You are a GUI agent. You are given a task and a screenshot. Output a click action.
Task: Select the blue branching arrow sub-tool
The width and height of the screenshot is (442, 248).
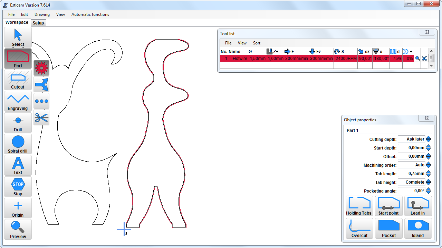point(41,84)
